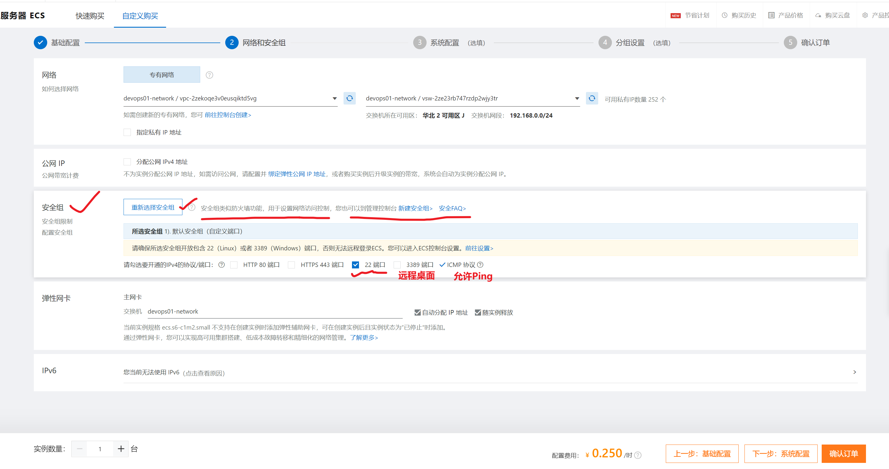Go to step 3 系统配置
This screenshot has width=889, height=469.
click(444, 43)
